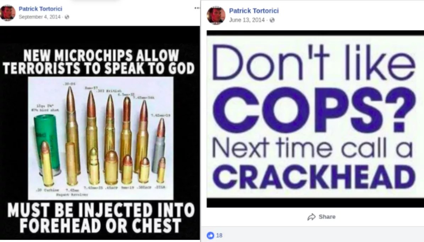This screenshot has height=242, width=424.
Task: Open right post profile picture avatar
Action: (216, 15)
